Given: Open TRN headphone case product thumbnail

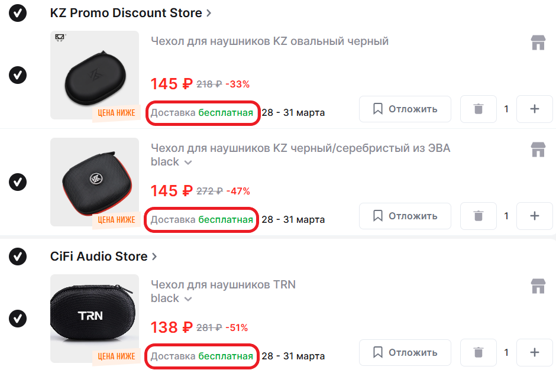Looking at the screenshot, I should coord(95,319).
